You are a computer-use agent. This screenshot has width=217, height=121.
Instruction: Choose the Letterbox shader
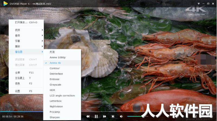[x=62, y=101]
